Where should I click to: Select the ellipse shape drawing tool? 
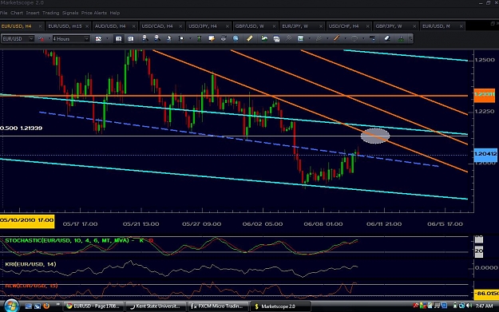tap(354, 38)
